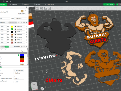Switch to Global settings mode

tap(3, 47)
